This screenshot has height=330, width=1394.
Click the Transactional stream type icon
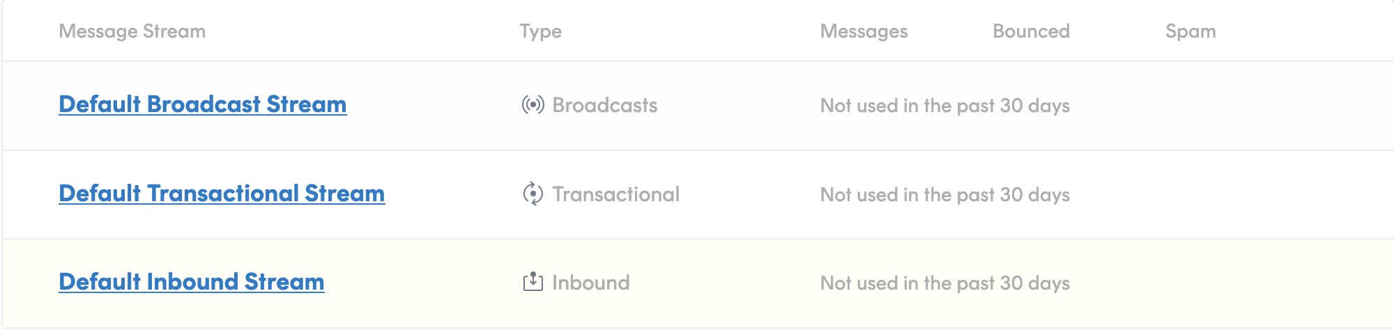point(533,194)
